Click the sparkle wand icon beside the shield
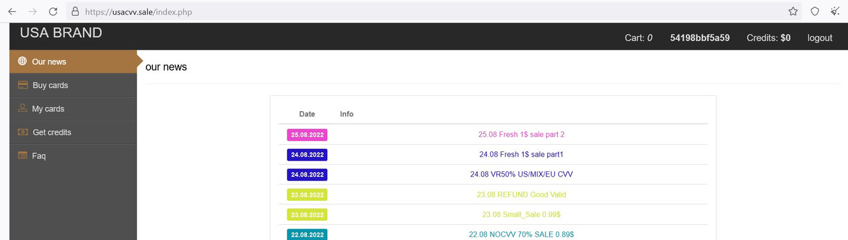 click(835, 11)
